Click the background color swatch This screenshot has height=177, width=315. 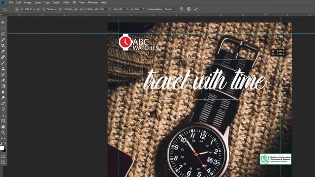(5, 151)
